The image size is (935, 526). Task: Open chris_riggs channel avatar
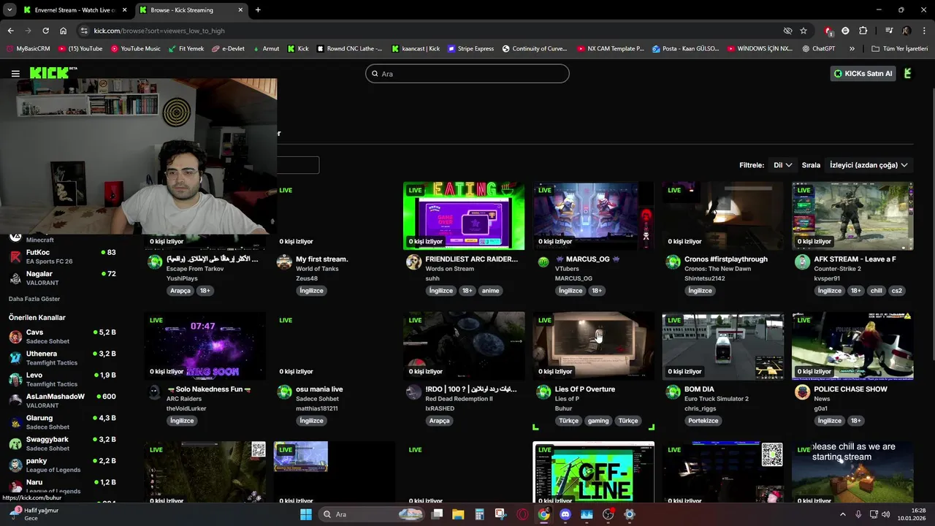pos(673,392)
